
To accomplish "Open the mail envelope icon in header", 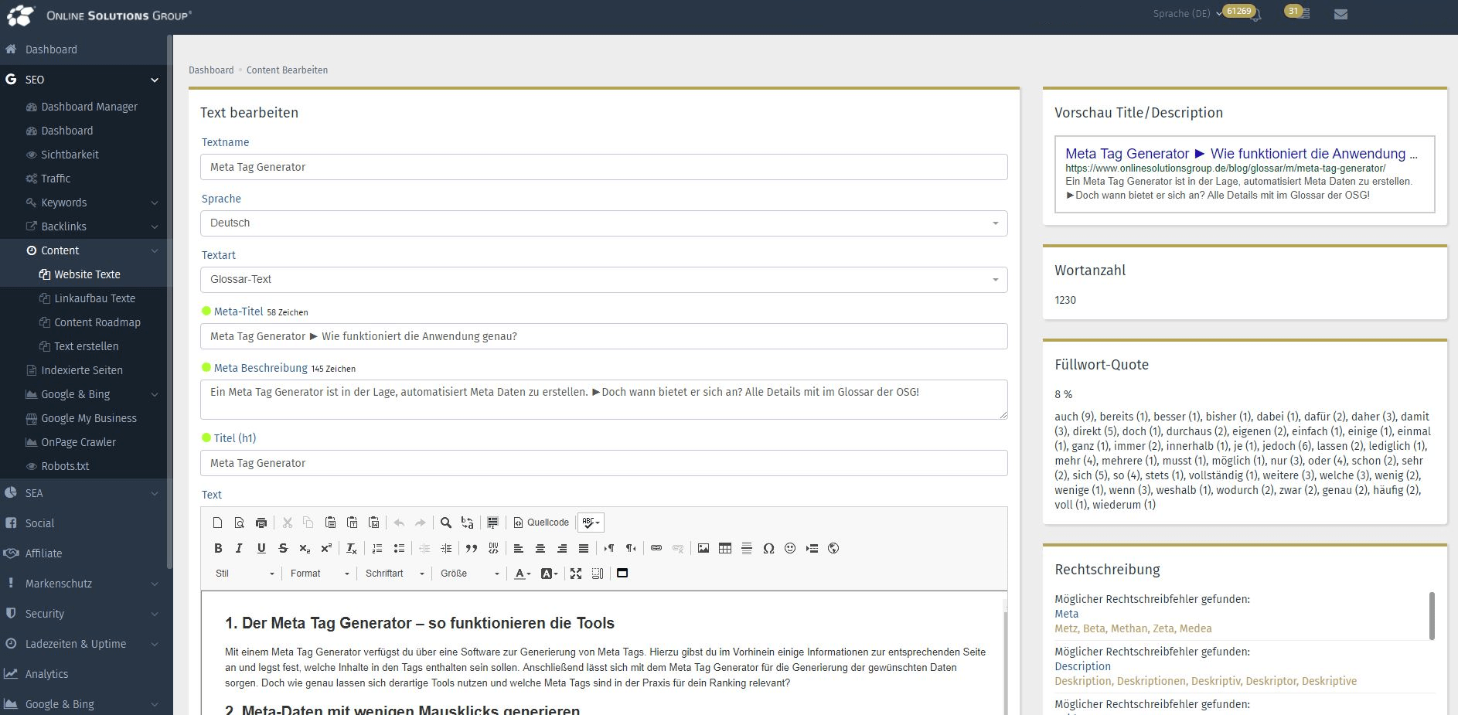I will [x=1341, y=14].
